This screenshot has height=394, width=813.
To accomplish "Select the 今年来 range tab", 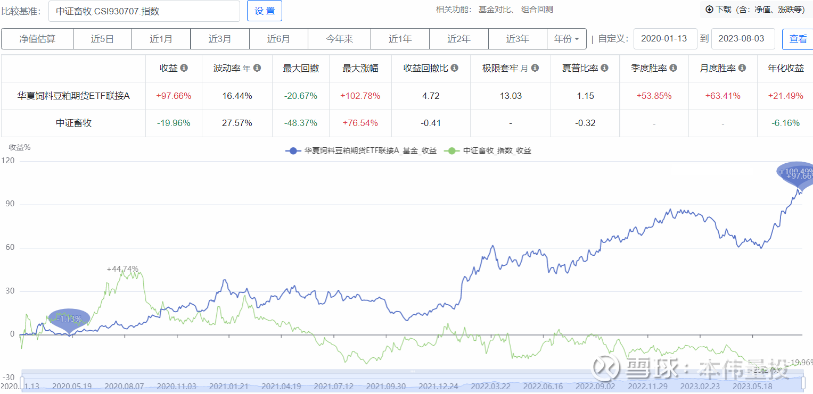I will coord(339,39).
